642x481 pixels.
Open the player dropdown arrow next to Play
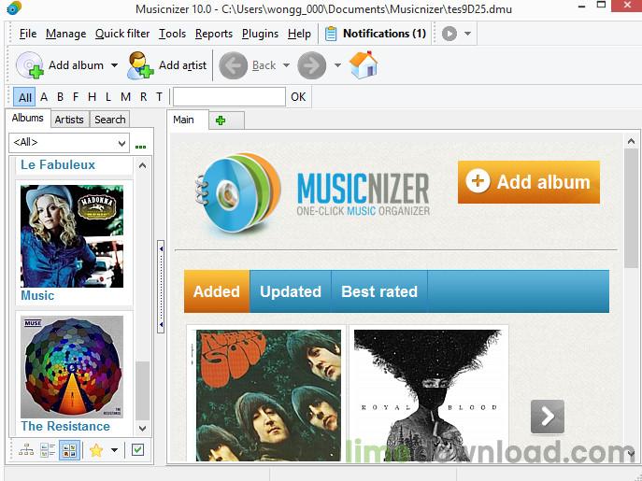tap(467, 34)
